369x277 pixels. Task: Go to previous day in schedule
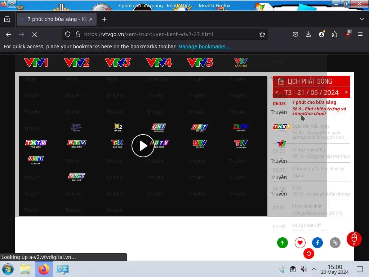point(277,92)
